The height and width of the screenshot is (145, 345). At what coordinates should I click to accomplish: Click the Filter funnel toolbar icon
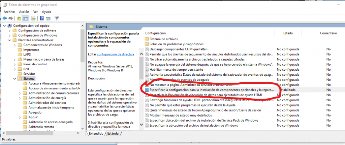57,18
